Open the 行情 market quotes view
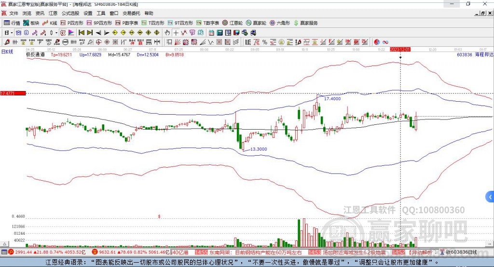Viewport: 494px width, 267px height. coord(12,23)
